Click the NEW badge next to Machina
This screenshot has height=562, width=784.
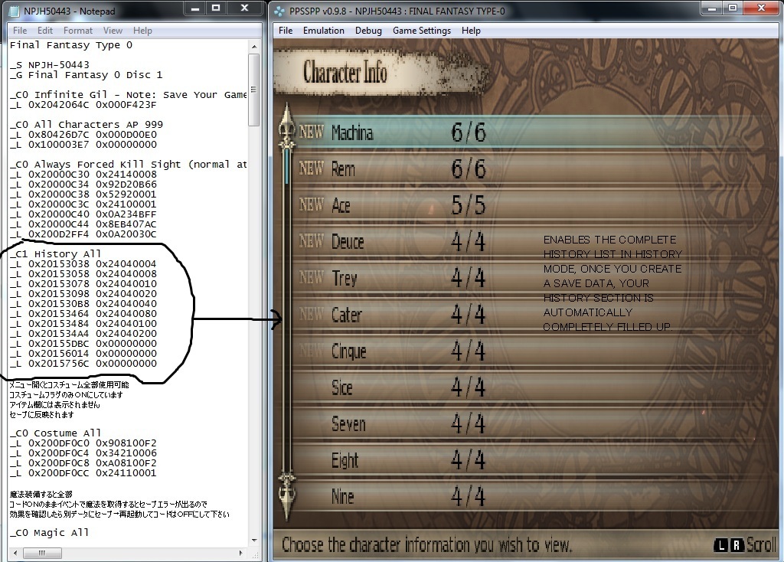tap(311, 132)
